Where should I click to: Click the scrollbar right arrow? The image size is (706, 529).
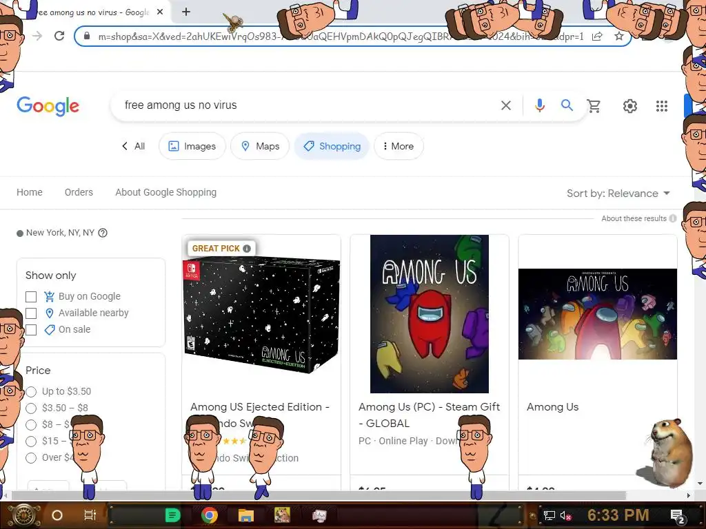688,495
